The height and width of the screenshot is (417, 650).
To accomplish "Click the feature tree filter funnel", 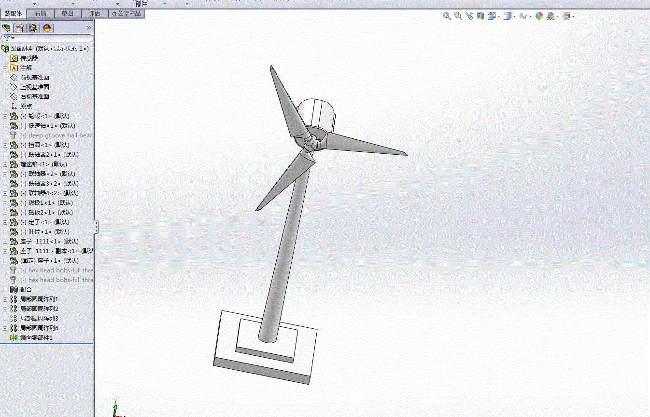I will (x=7, y=38).
